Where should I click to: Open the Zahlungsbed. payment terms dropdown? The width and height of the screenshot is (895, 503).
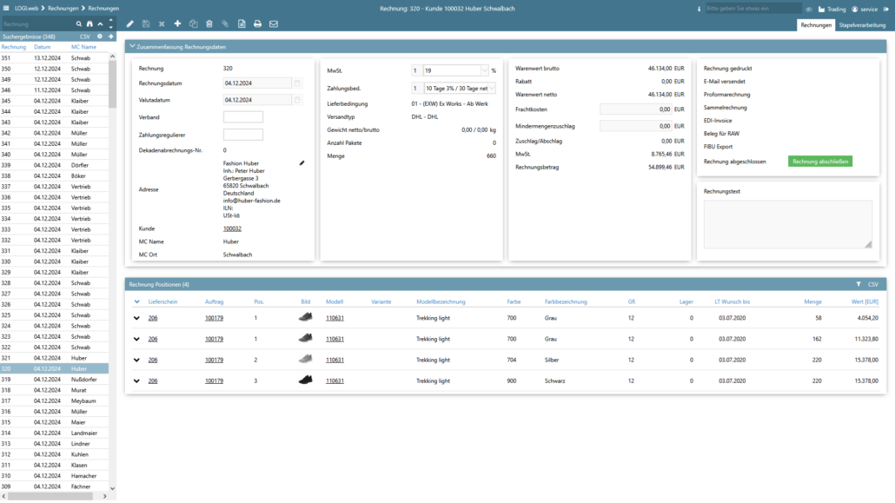pyautogui.click(x=492, y=88)
